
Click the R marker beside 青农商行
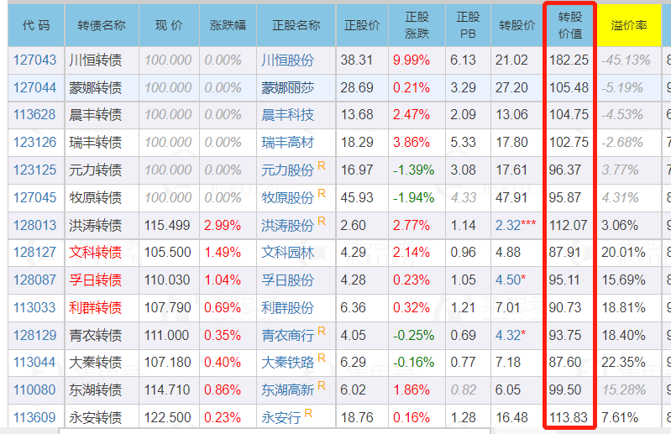click(322, 331)
